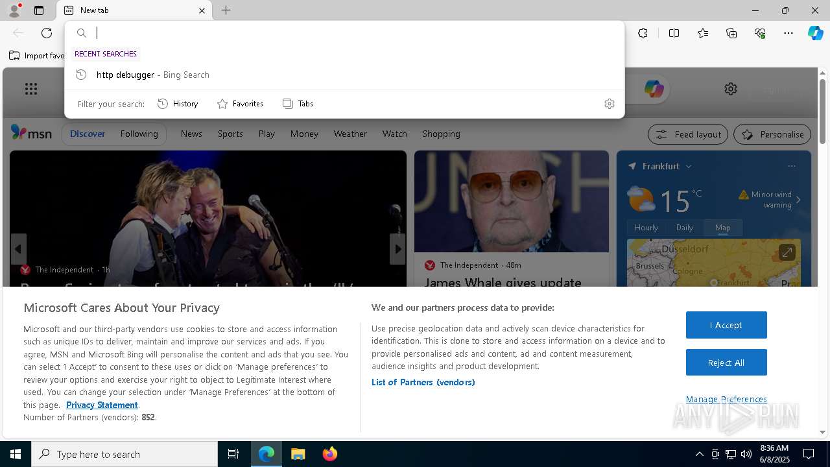Open the Minor wind warning alert
The height and width of the screenshot is (467, 830).
pos(765,199)
